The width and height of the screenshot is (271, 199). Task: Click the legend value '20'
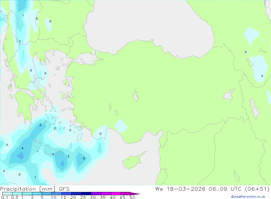tap(73, 197)
